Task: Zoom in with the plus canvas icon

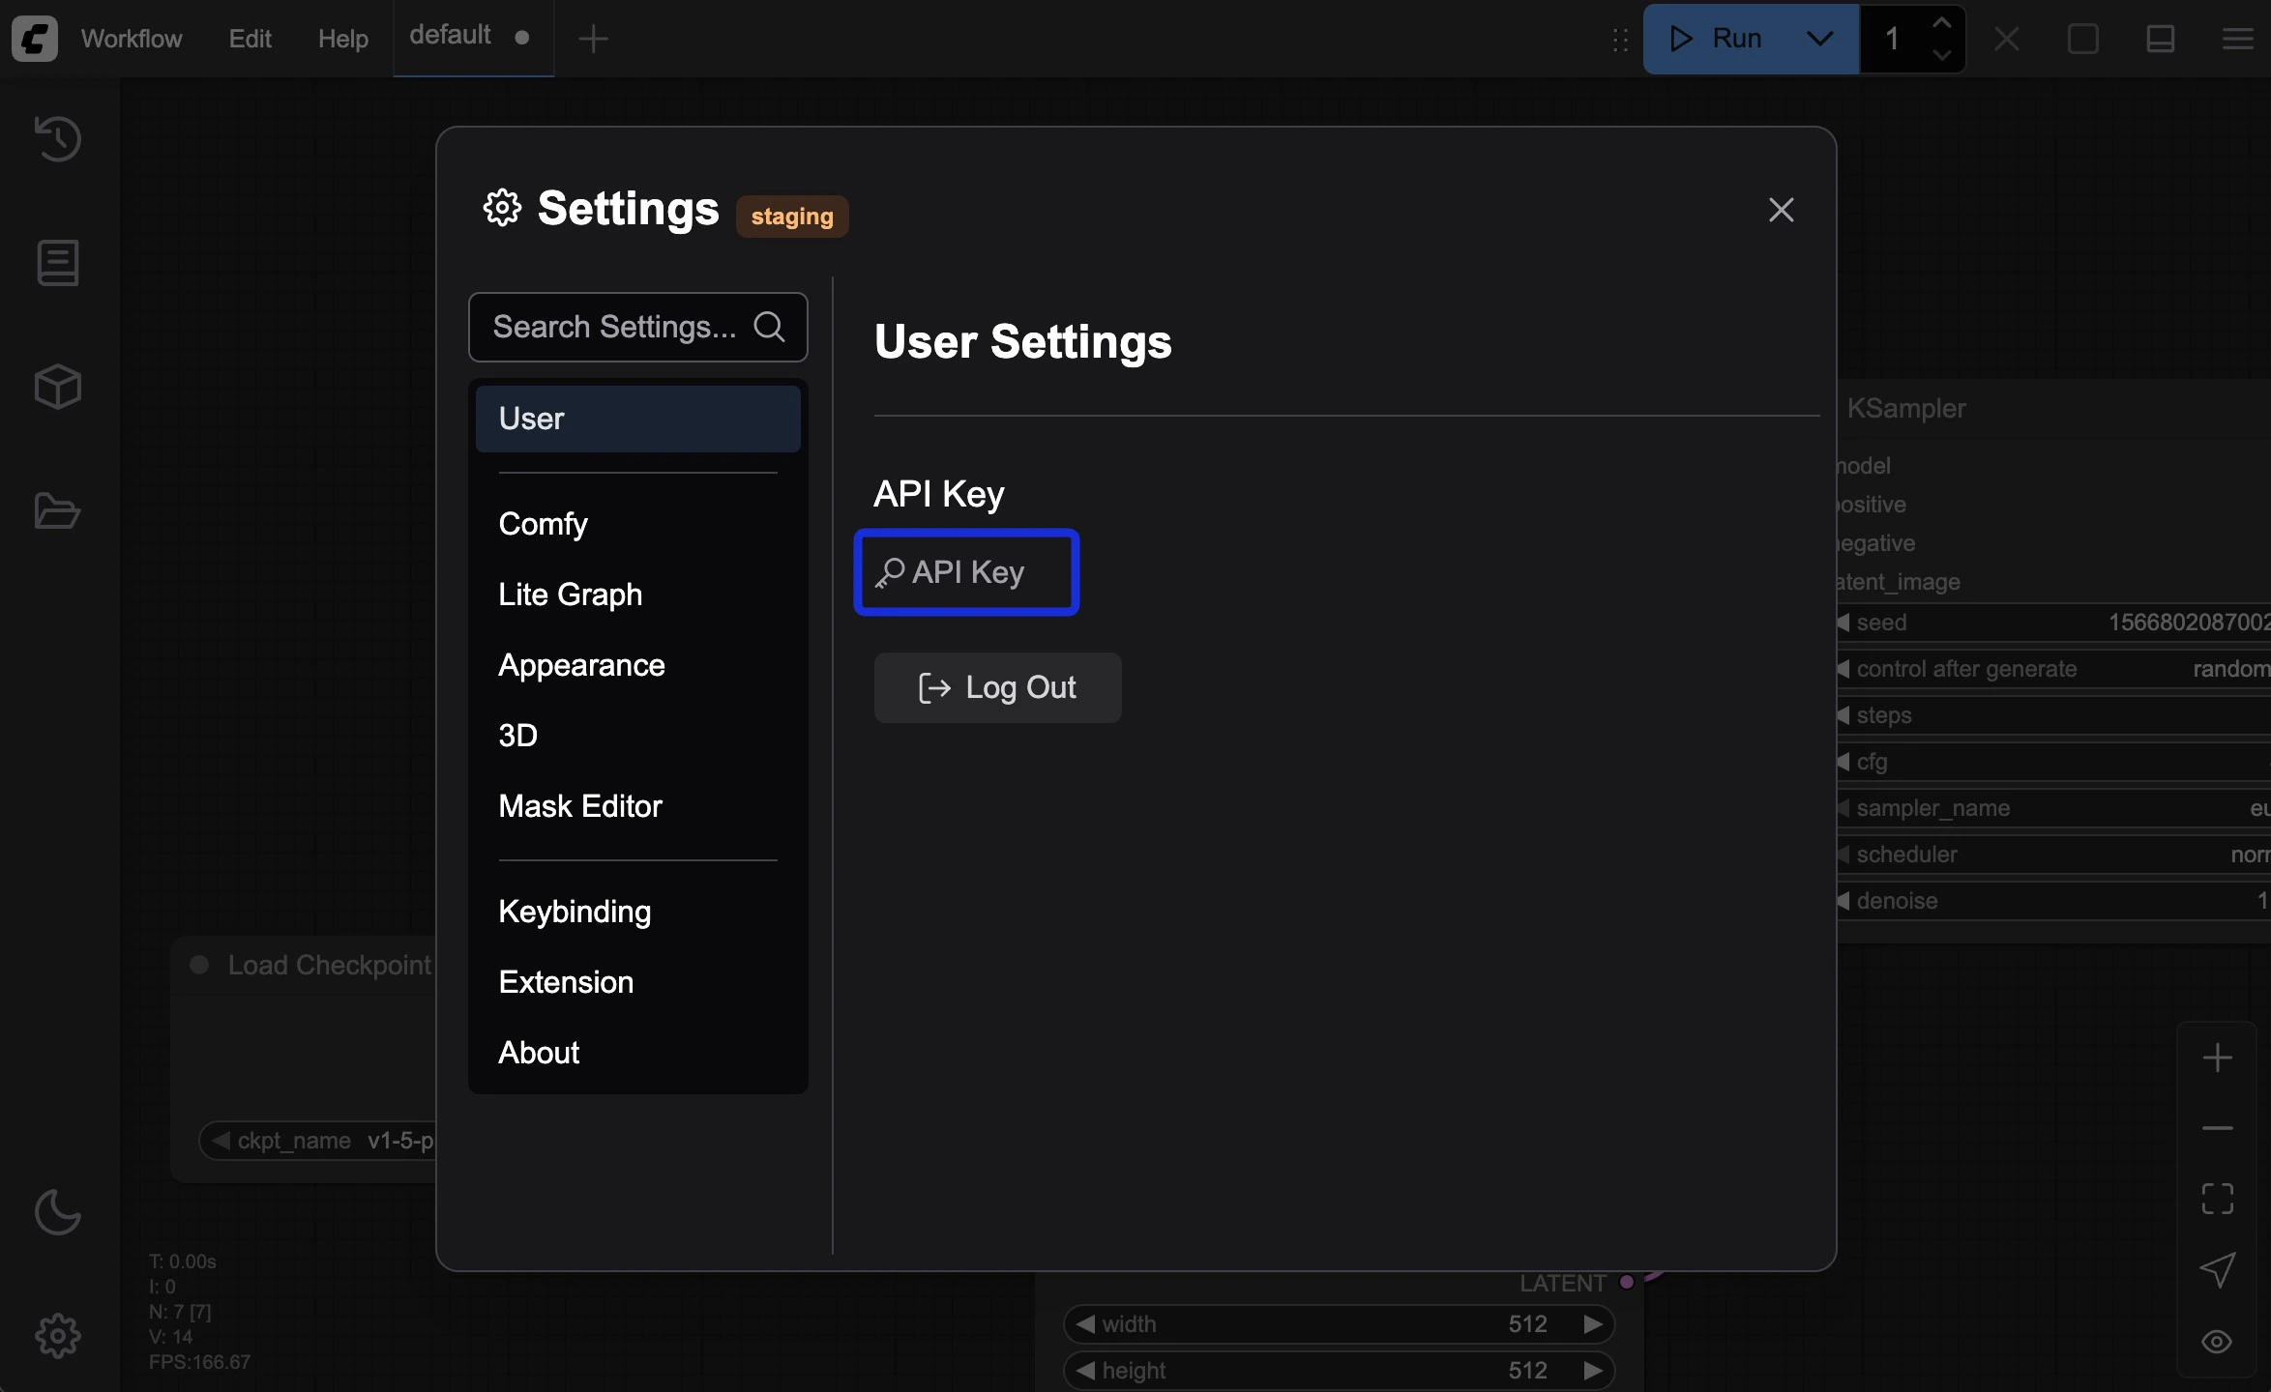Action: pos(2217,1058)
